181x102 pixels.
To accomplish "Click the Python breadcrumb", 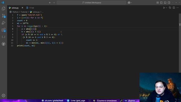I will [x=16, y=12].
